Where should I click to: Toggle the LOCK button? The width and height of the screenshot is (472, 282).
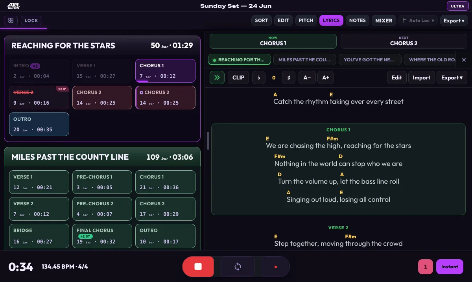(31, 20)
